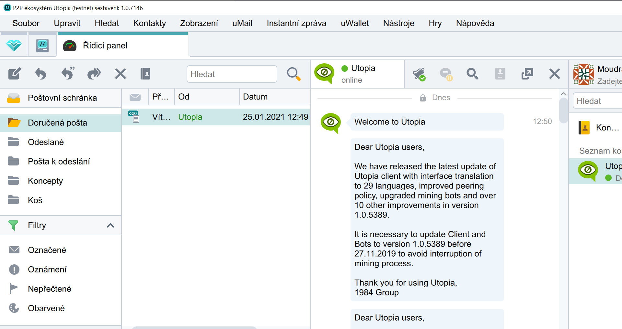This screenshot has width=622, height=329.
Task: Click the Filtry funnel icon
Action: (13, 225)
